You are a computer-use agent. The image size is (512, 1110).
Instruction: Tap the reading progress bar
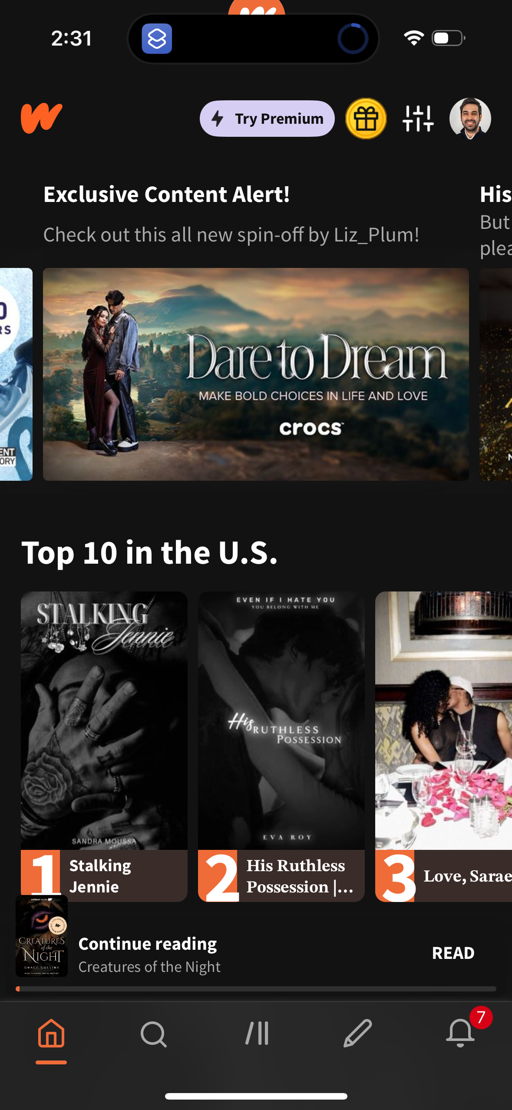256,989
